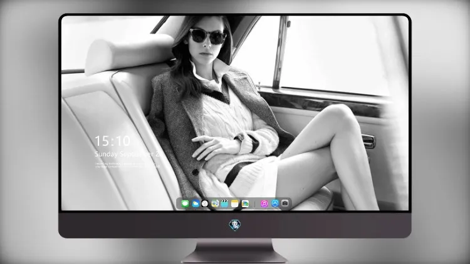This screenshot has height=264, width=470.
Task: Launch the pink iTunes music app
Action: tap(264, 204)
